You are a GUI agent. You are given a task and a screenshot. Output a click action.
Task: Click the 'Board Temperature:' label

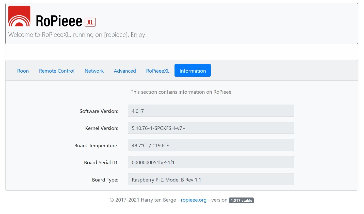click(96, 145)
